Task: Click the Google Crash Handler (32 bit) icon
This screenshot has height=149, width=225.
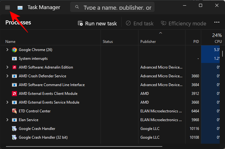Action: pos(14,137)
